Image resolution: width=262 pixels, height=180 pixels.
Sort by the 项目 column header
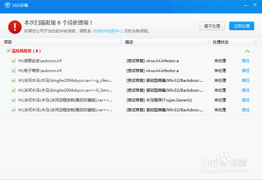tap(8, 42)
